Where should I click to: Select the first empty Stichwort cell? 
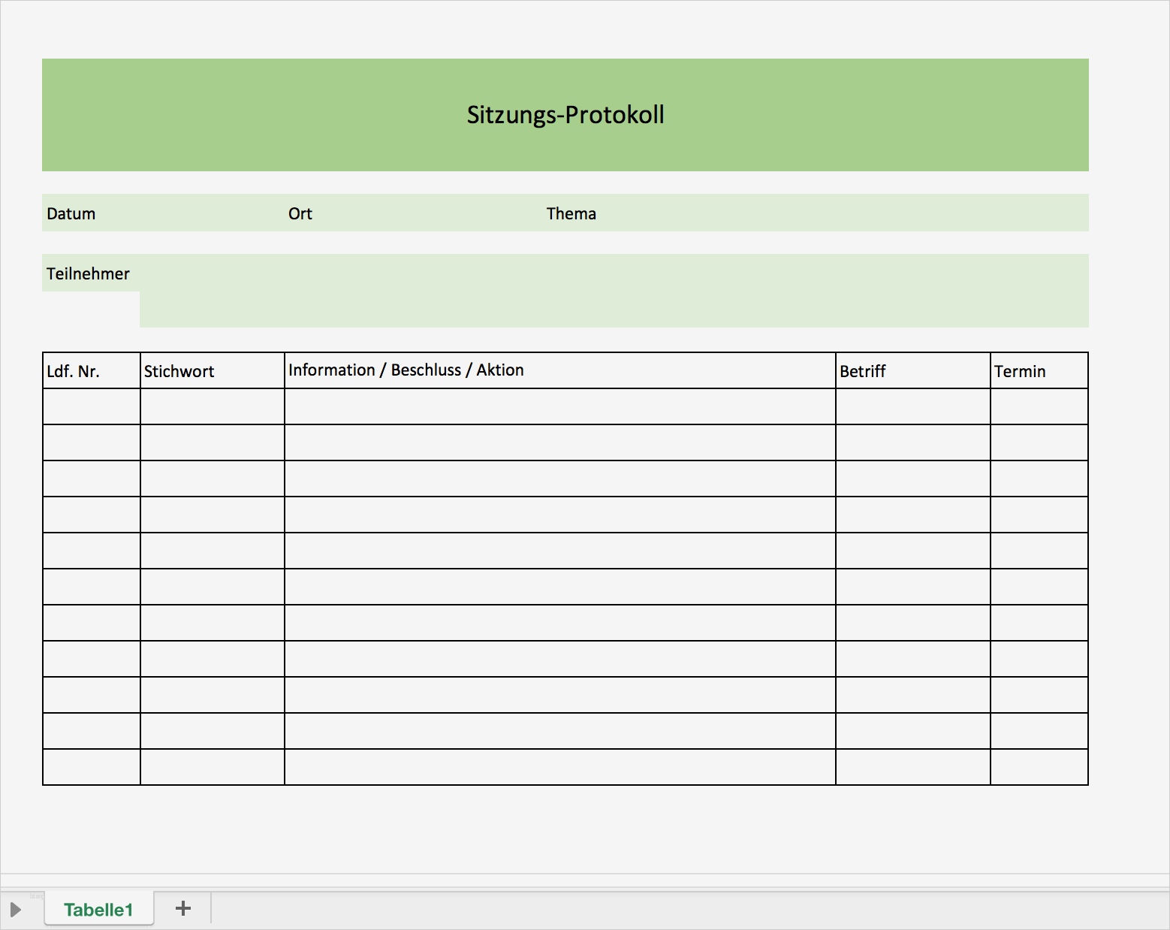pos(211,406)
